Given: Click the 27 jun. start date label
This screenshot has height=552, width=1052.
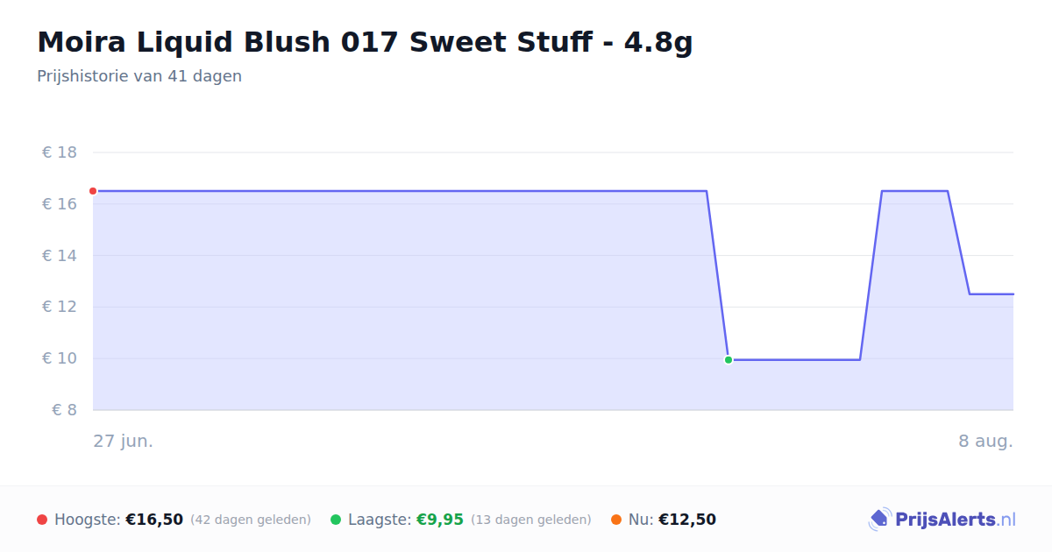Looking at the screenshot, I should [124, 441].
